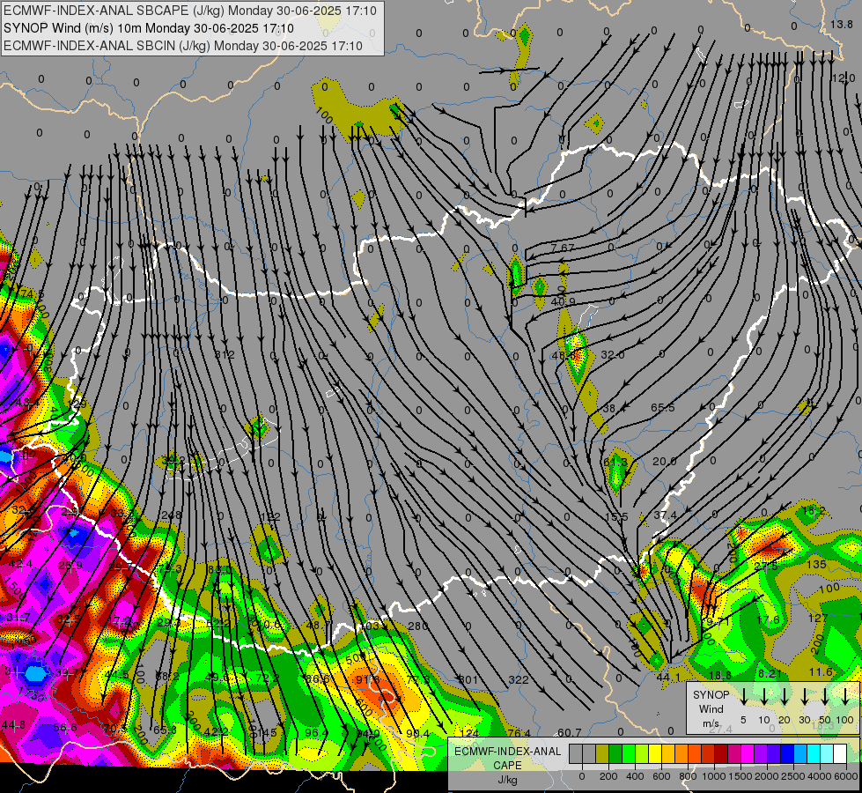Pick the white CAPE legend swatch
Screen dimensions: 862x793
(839, 753)
